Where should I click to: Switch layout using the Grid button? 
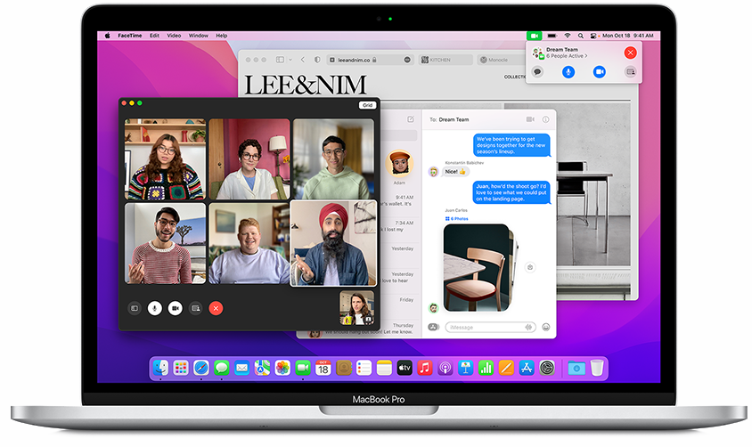367,105
